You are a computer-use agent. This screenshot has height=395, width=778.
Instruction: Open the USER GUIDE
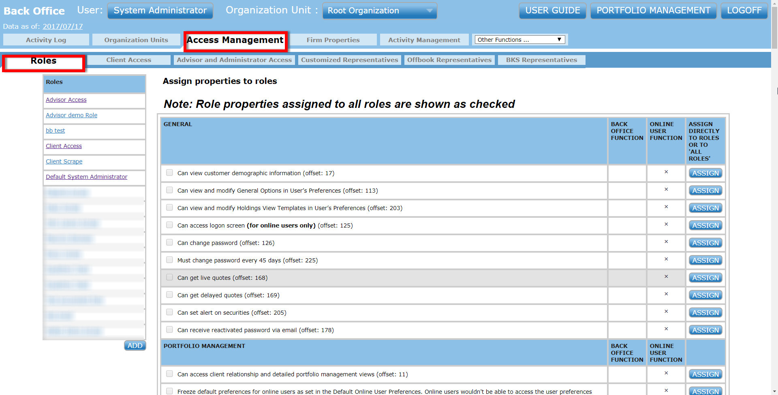[x=552, y=11]
